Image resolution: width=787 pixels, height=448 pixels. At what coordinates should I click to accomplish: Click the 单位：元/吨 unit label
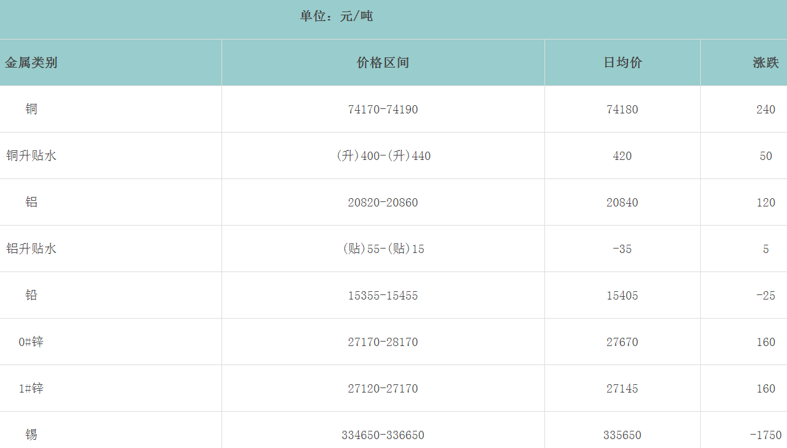click(336, 16)
